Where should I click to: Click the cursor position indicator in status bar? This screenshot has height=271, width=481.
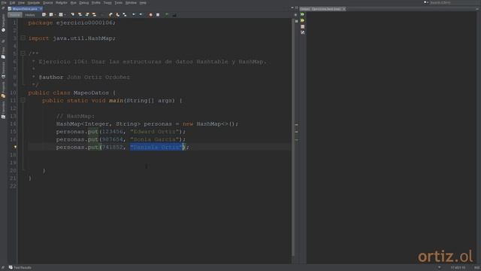point(458,268)
